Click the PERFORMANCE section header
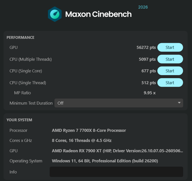 [20, 37]
